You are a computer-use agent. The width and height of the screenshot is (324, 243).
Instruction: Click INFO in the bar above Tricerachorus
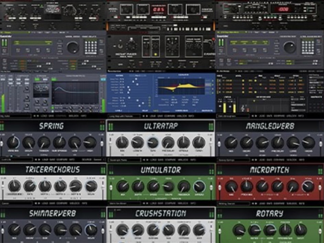pyautogui.click(x=72, y=160)
